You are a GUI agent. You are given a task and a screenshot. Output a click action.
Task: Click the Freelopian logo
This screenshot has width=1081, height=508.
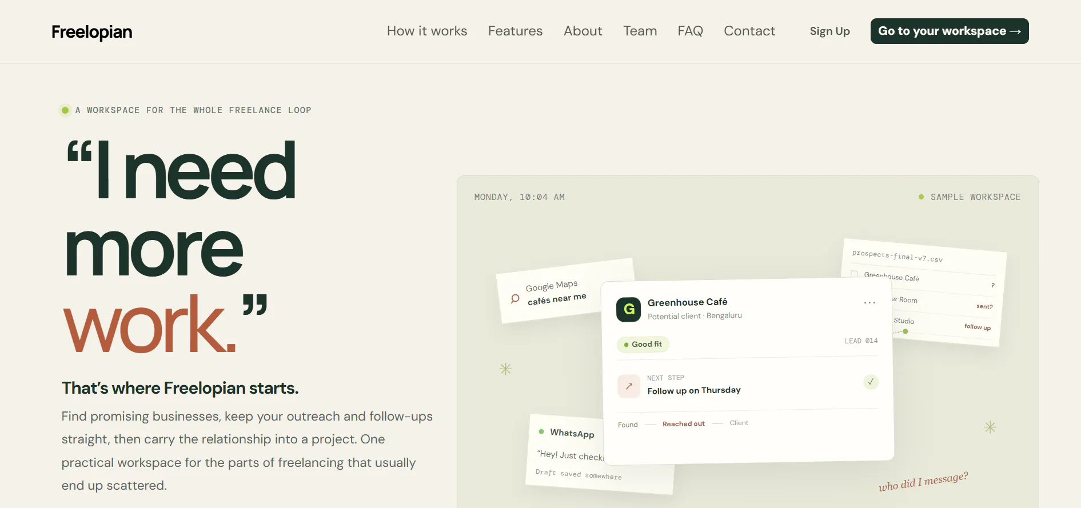pos(91,32)
